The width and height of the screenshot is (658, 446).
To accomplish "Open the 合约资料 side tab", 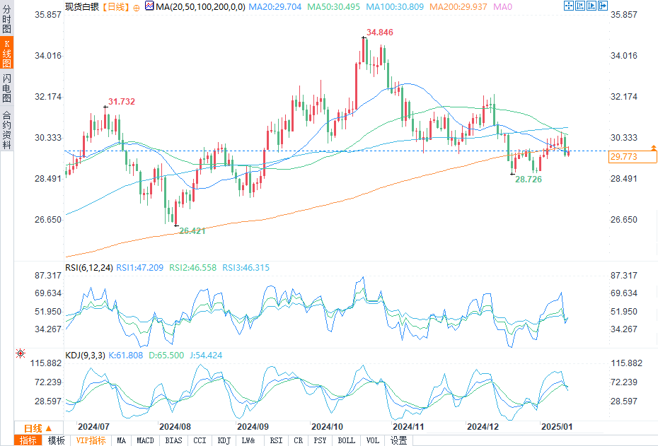I will point(6,130).
